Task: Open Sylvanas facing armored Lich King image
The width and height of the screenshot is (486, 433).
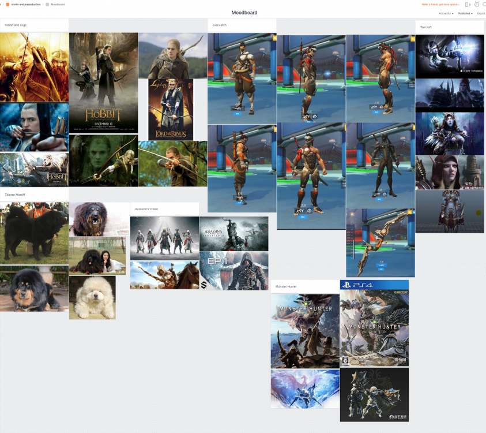Action: click(450, 95)
